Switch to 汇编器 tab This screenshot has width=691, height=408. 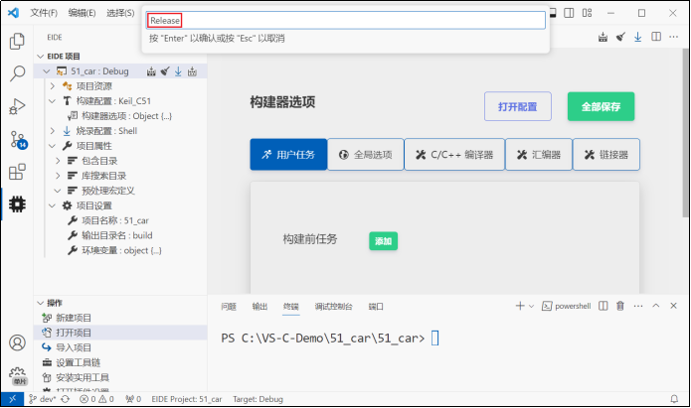(x=539, y=155)
